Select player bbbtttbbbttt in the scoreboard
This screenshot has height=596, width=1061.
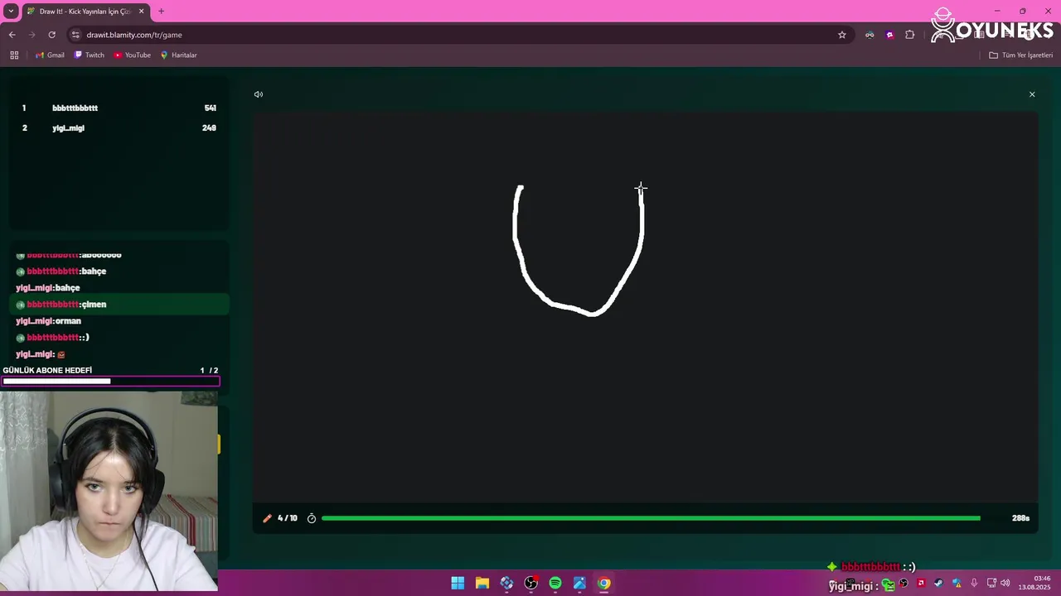click(75, 108)
